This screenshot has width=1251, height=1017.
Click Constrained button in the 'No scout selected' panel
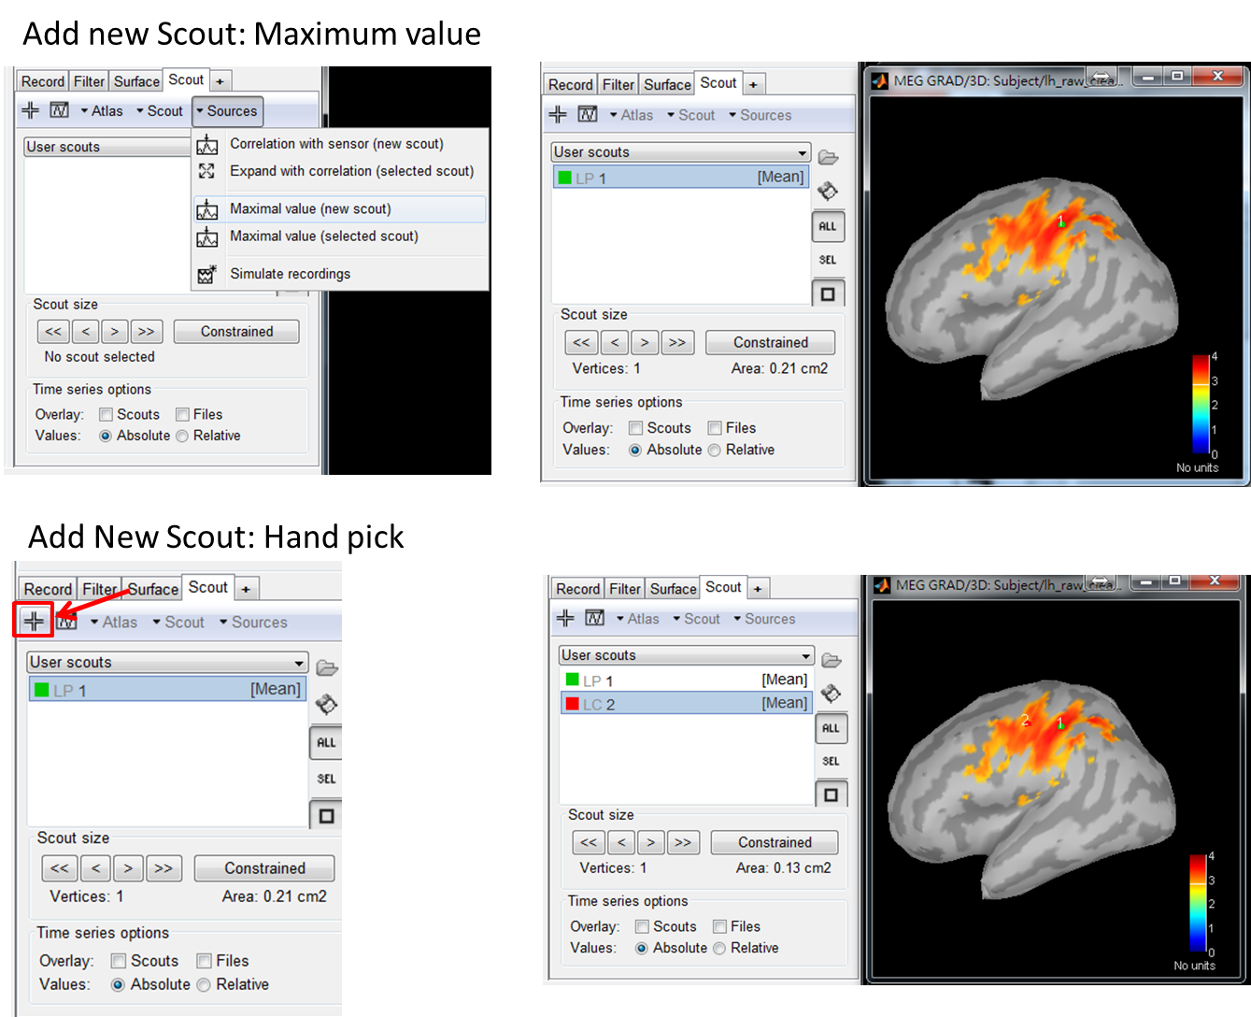coord(236,332)
